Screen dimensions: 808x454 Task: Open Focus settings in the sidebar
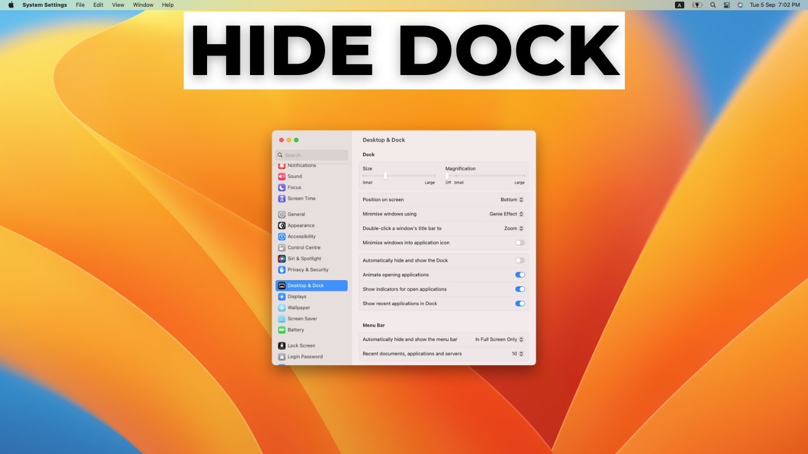(311, 187)
